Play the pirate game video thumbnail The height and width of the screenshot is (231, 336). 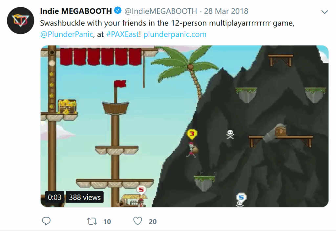pos(184,126)
